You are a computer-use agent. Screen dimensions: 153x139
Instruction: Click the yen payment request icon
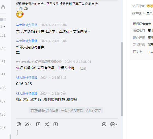point(56,124)
